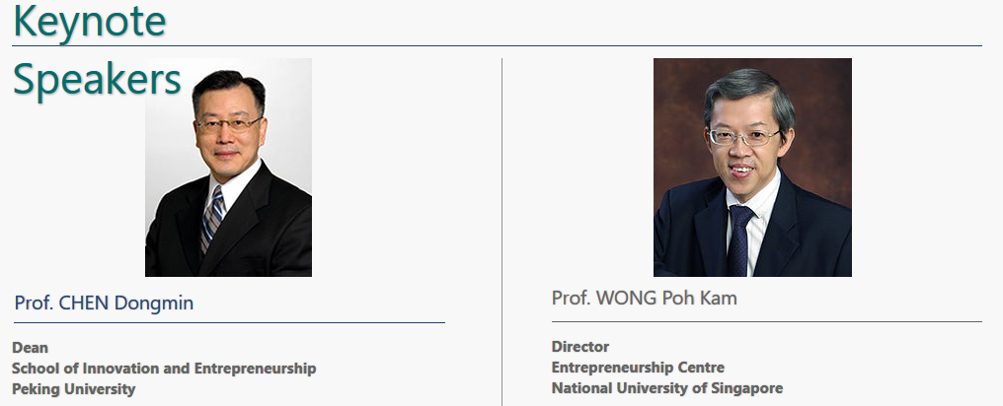
Task: Click the Peking University text
Action: point(74,389)
